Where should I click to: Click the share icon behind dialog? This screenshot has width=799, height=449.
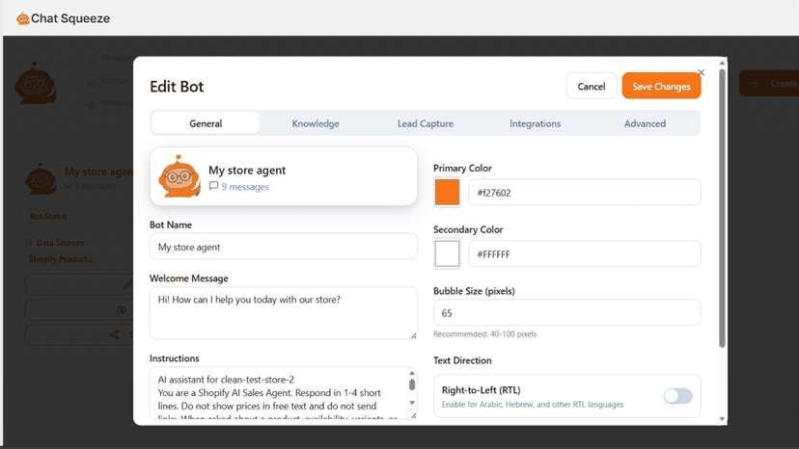[115, 334]
